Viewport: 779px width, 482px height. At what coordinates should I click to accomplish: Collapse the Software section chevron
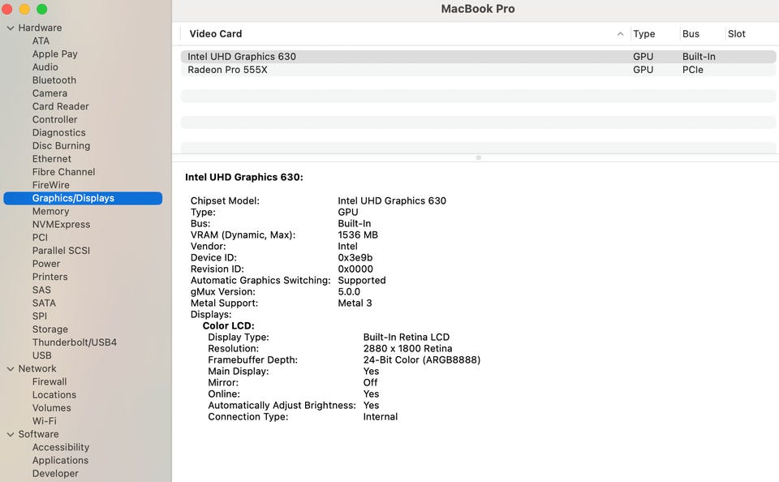(x=11, y=435)
